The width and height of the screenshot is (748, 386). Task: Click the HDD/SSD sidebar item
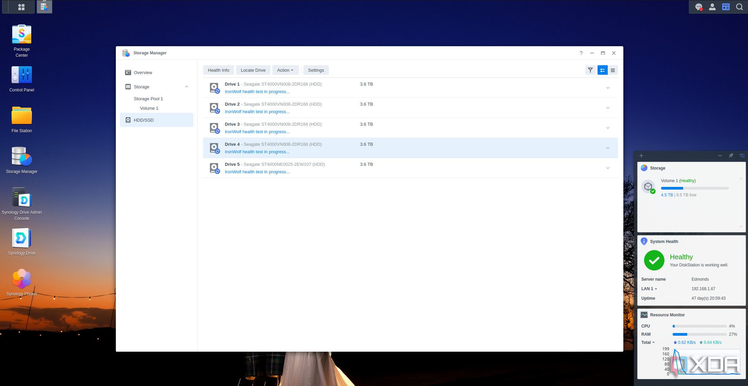pos(143,120)
